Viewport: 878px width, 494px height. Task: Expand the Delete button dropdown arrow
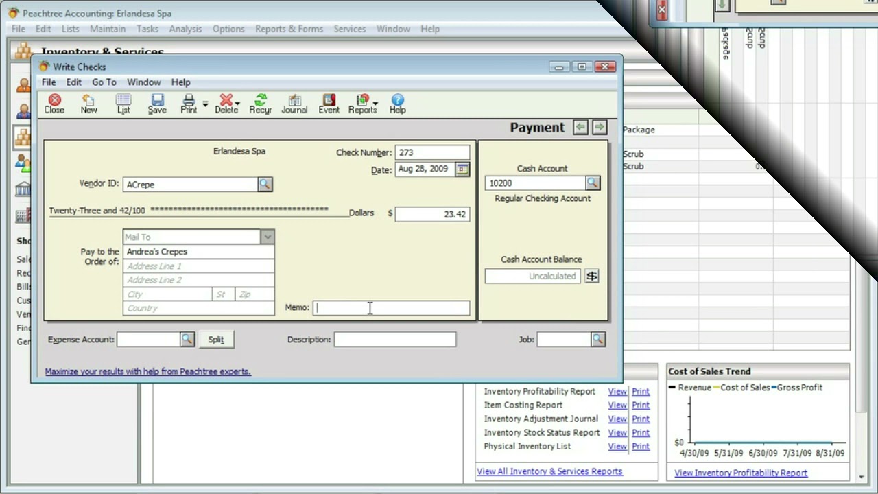pyautogui.click(x=237, y=104)
